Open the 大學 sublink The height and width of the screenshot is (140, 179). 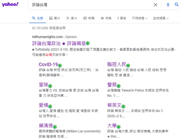point(112,126)
